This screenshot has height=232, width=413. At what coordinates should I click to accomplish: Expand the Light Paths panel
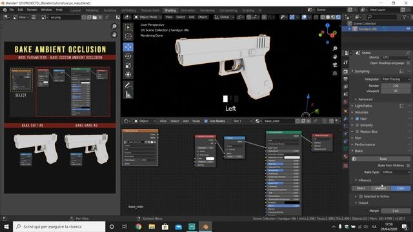tap(363, 106)
